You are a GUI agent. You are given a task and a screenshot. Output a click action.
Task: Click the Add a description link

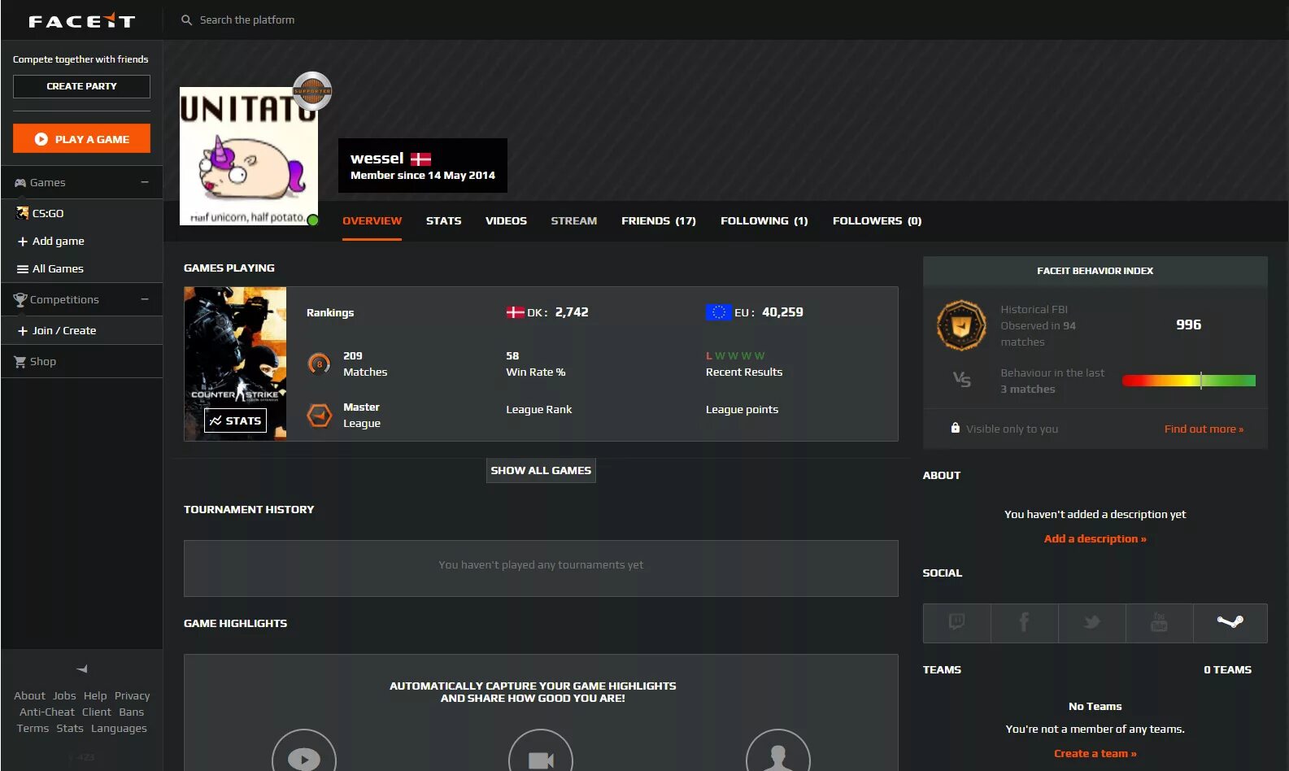point(1095,539)
